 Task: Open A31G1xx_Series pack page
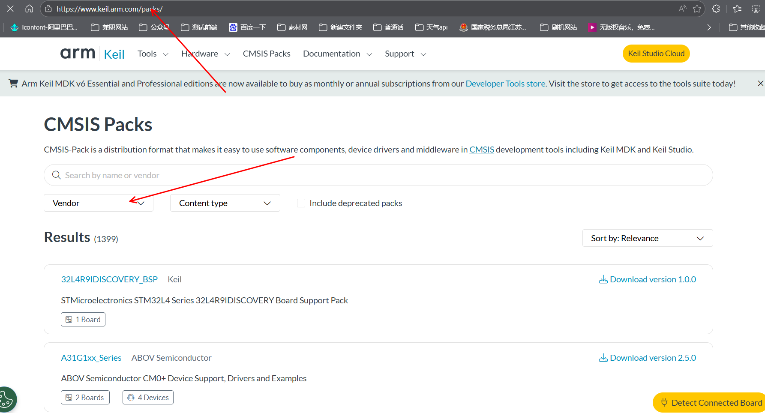click(91, 358)
